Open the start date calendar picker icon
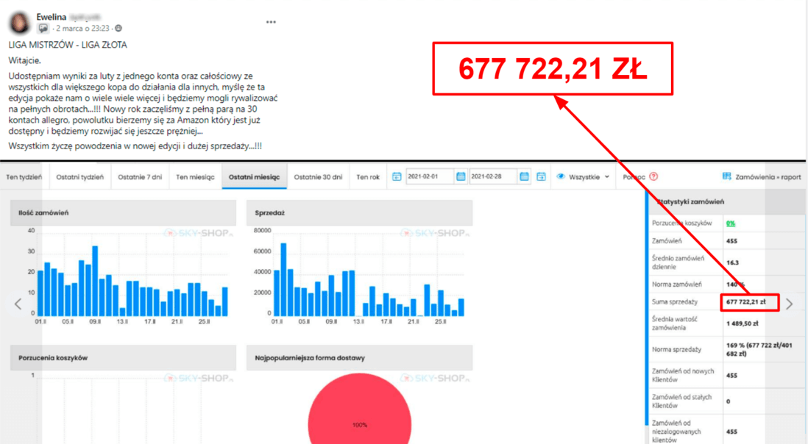 (x=461, y=176)
